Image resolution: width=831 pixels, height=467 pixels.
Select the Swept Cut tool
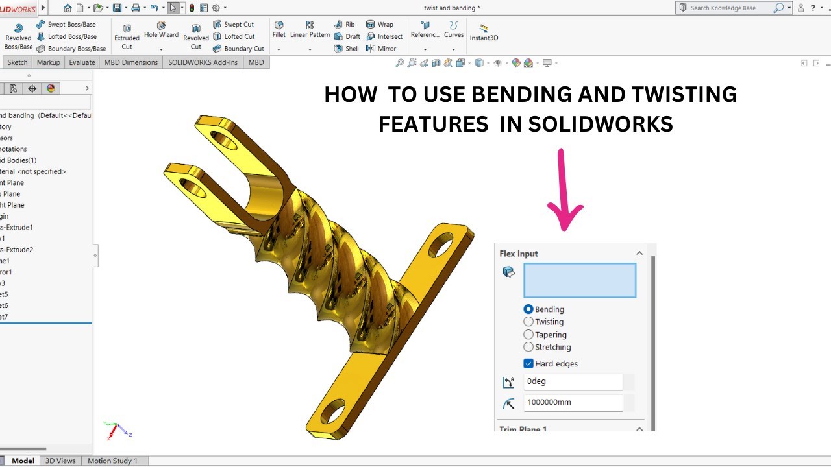(x=233, y=25)
